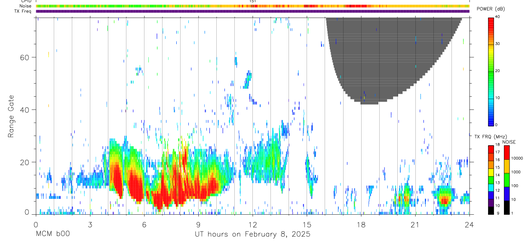Viewport: 528px width, 243px height.
Task: Click the 'TX Freq' row label at top left
Action: (x=23, y=11)
